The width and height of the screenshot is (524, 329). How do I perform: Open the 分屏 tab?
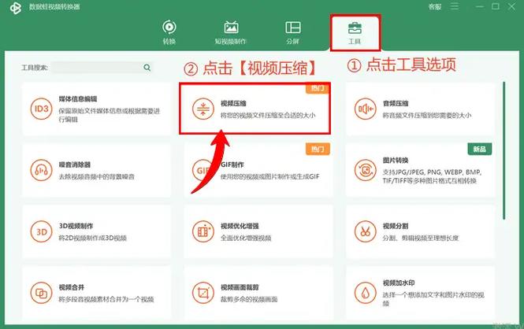(293, 32)
